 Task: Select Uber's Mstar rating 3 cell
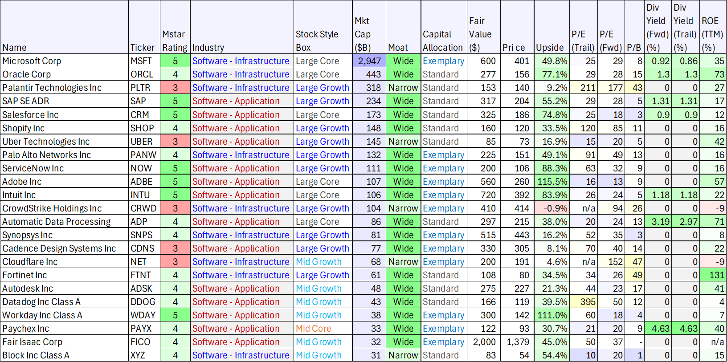pos(175,141)
